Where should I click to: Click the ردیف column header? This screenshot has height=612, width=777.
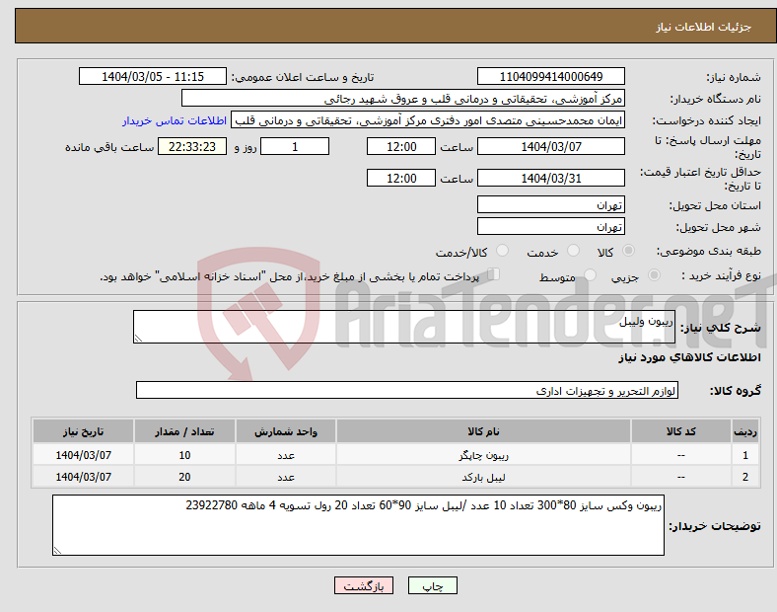point(744,431)
